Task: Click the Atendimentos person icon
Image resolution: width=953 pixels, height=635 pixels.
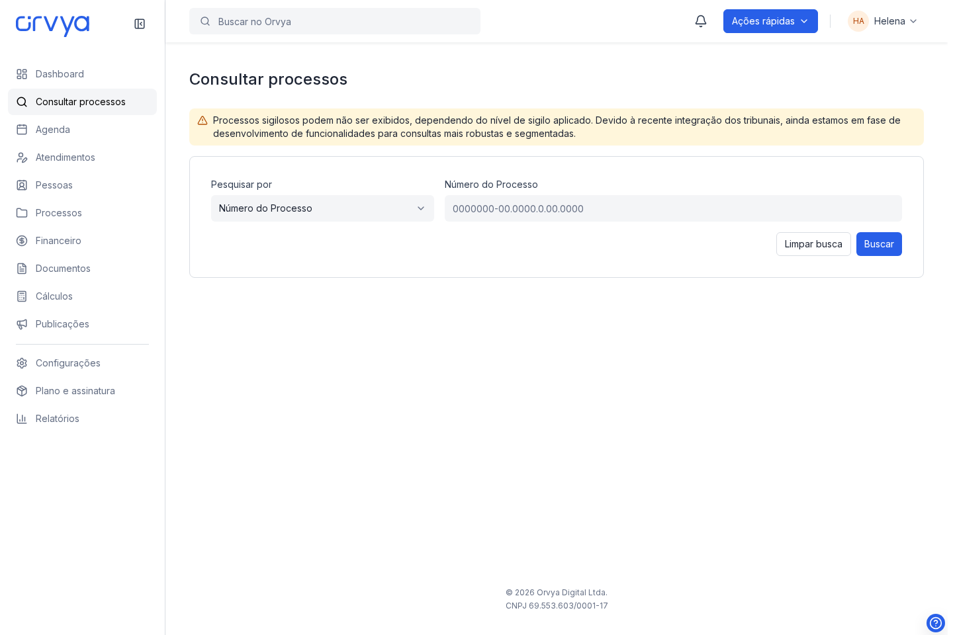Action: pos(22,157)
